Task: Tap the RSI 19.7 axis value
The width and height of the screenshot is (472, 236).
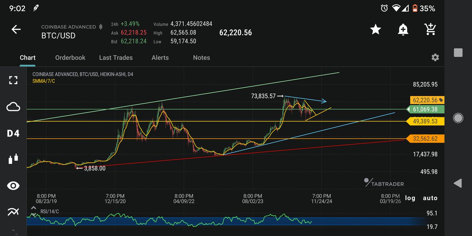Action: click(432, 227)
